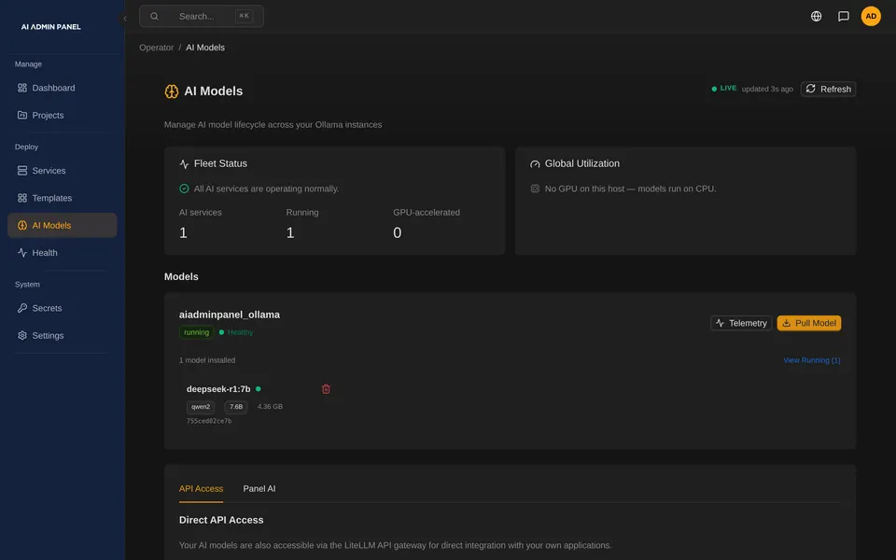Open the Health page

[x=63, y=253]
